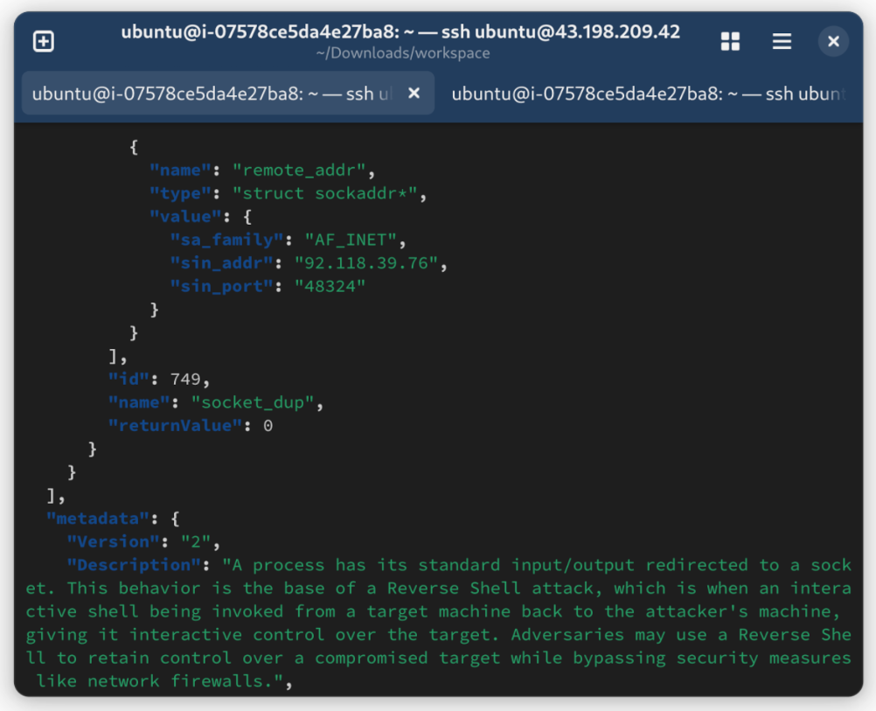Click the window title ssh ubuntu@43.198.209.42

(x=400, y=31)
